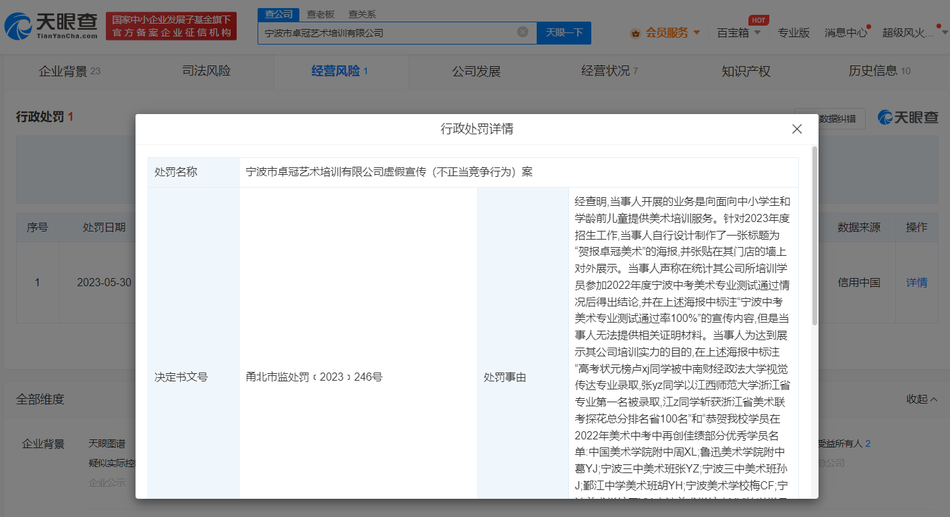950x517 pixels.
Task: Click the HOT badge above 百宝箱
Action: coord(759,20)
